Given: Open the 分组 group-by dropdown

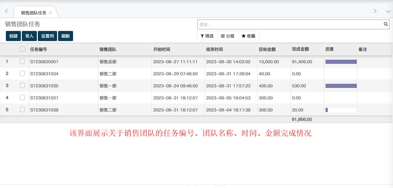Looking at the screenshot, I should (228, 36).
